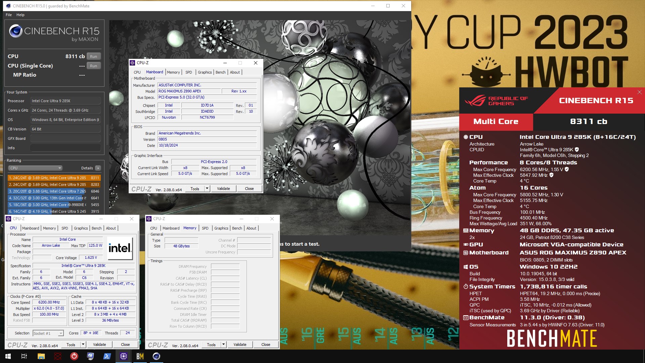
Task: Run the CPU multi-core benchmark
Action: coord(93,56)
